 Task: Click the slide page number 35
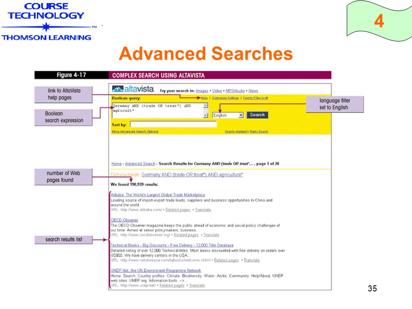coord(373,288)
